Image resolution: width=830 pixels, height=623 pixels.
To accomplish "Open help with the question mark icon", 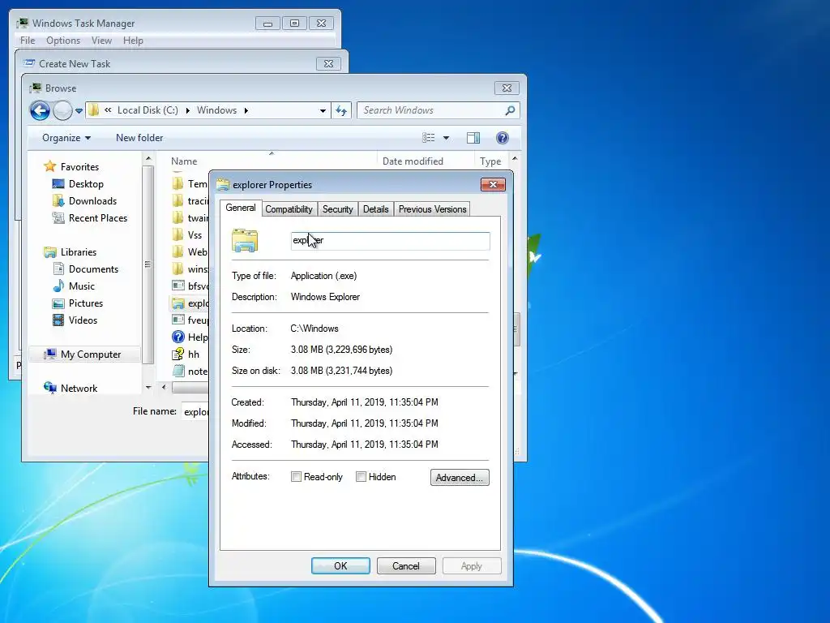I will (503, 138).
